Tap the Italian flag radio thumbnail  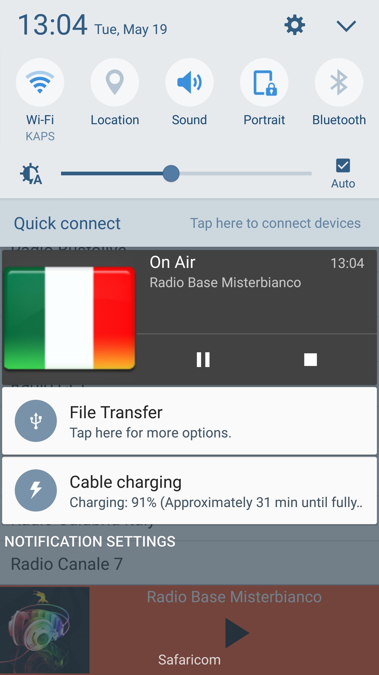(69, 318)
